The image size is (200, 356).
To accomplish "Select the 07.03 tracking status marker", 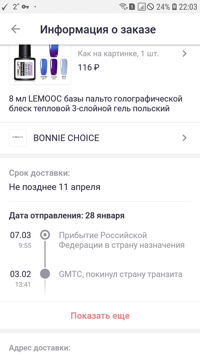I will tap(45, 235).
